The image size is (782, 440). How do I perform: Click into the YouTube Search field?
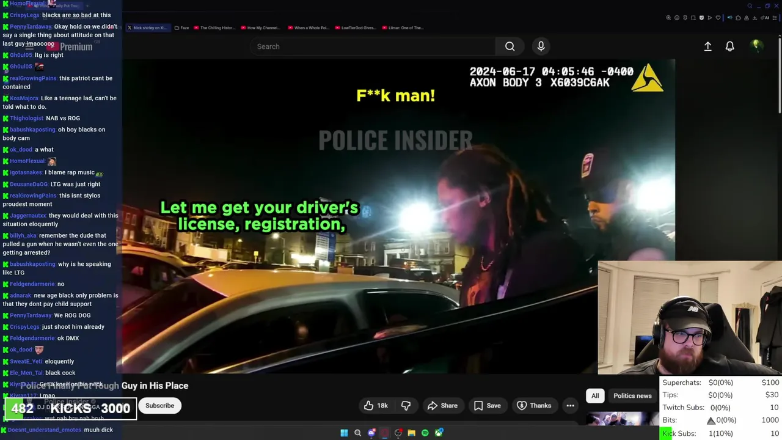coord(373,46)
